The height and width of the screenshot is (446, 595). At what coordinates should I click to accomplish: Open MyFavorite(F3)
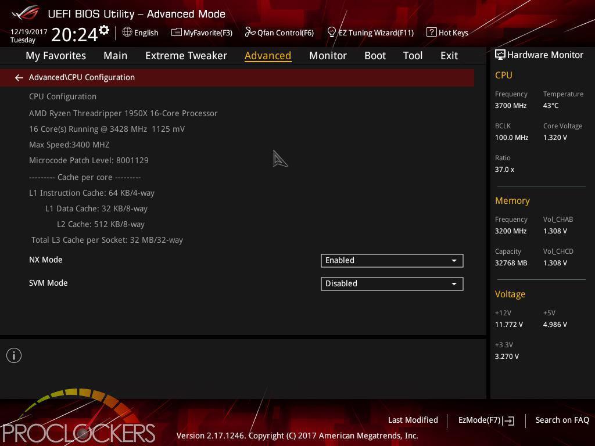pos(202,33)
